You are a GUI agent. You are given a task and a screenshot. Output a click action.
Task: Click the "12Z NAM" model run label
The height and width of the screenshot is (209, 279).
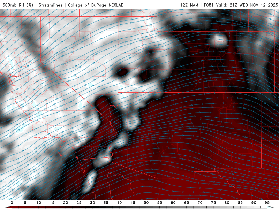click(x=189, y=5)
